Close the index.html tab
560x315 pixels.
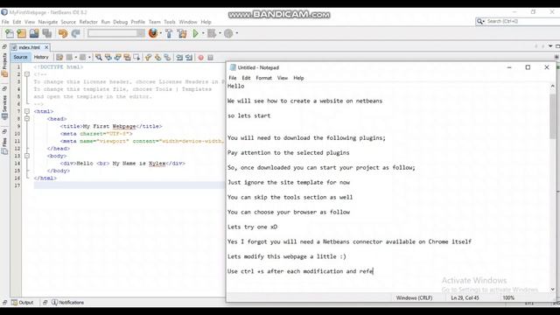[46, 47]
